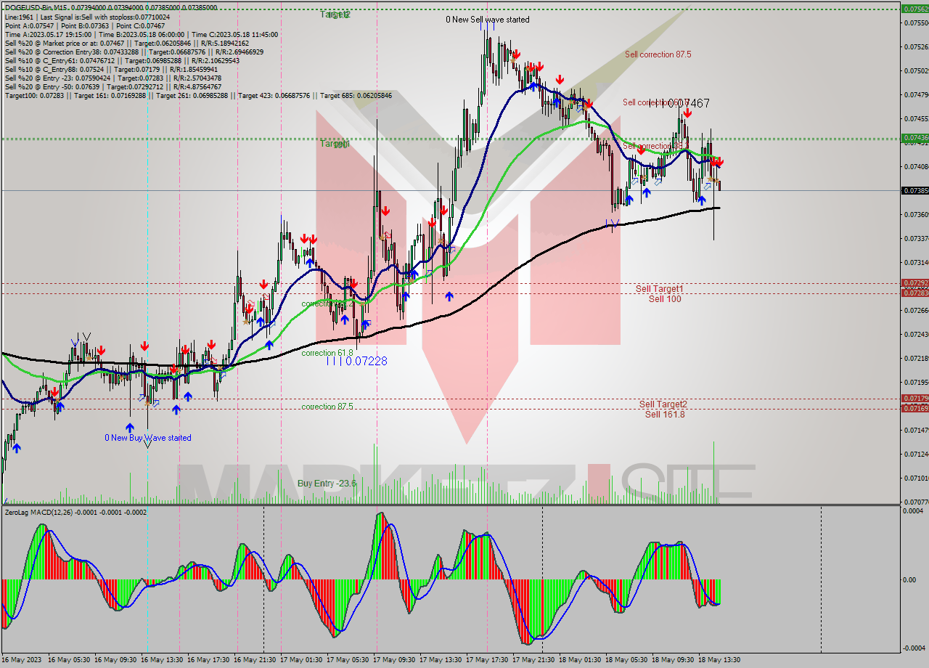Click the '16 May 2023' date label

coord(22,660)
